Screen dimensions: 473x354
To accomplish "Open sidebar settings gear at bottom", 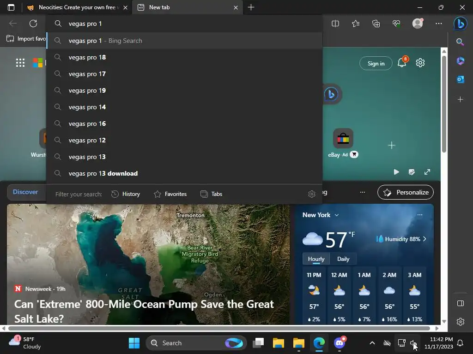I will [x=461, y=322].
